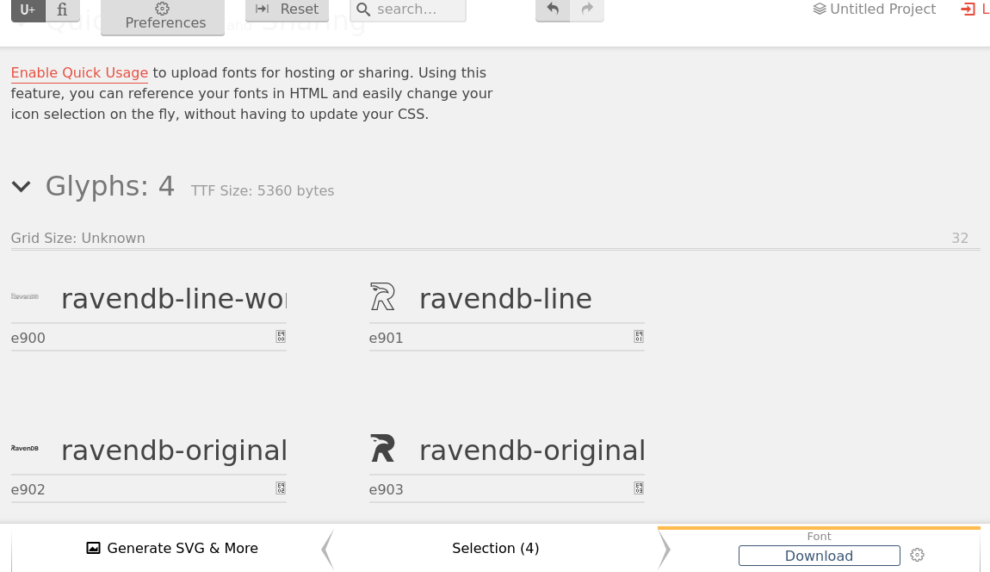This screenshot has width=990, height=572.
Task: Open the Preferences settings
Action: point(163,16)
